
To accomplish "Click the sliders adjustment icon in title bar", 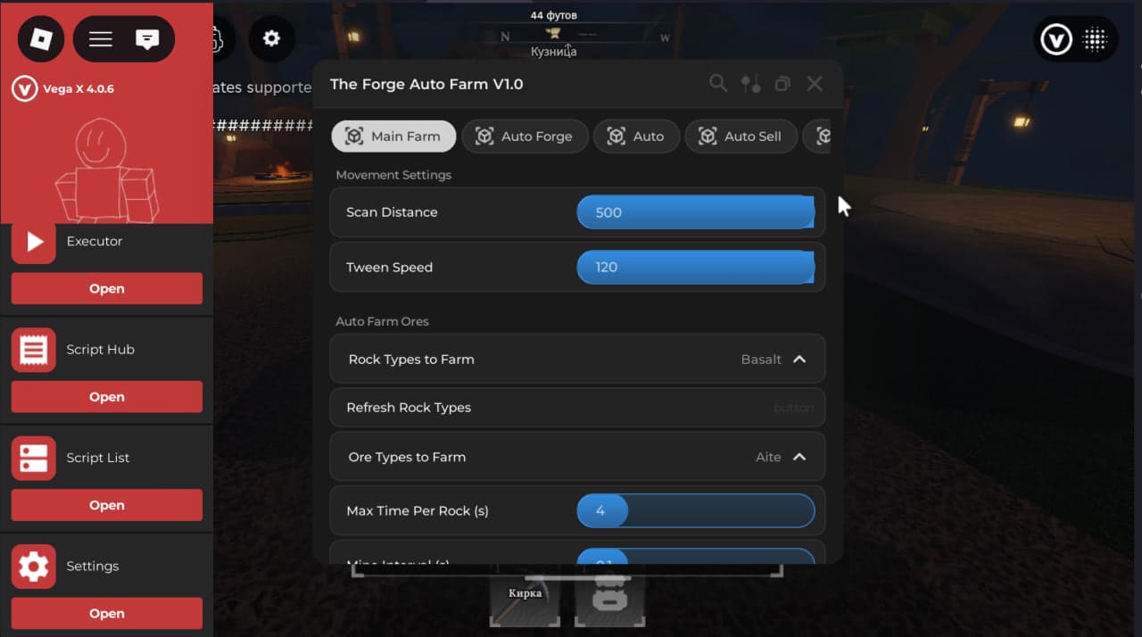I will [x=750, y=84].
